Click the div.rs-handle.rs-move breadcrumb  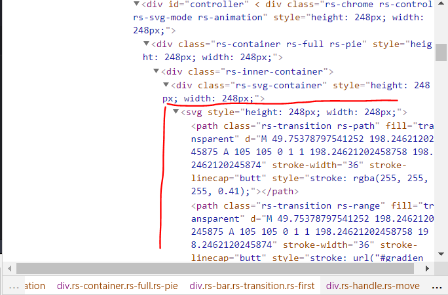[x=373, y=286]
